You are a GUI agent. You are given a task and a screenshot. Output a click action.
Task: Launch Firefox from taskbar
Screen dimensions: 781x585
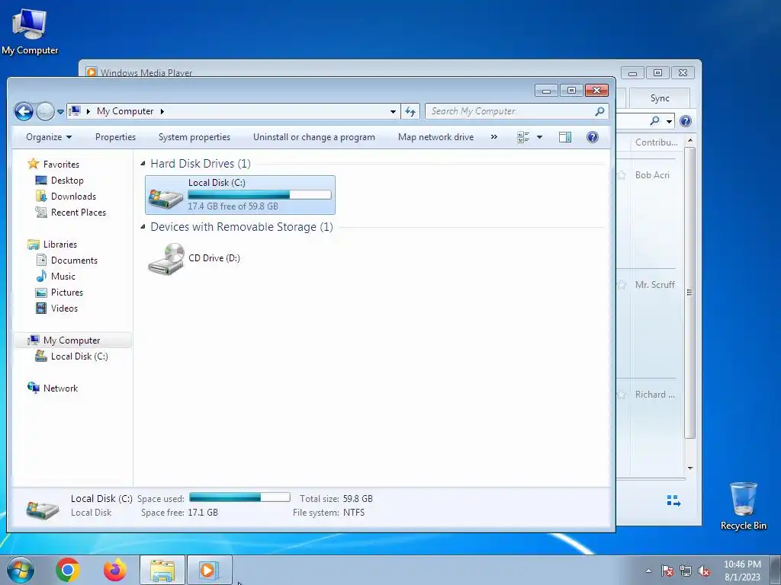114,570
